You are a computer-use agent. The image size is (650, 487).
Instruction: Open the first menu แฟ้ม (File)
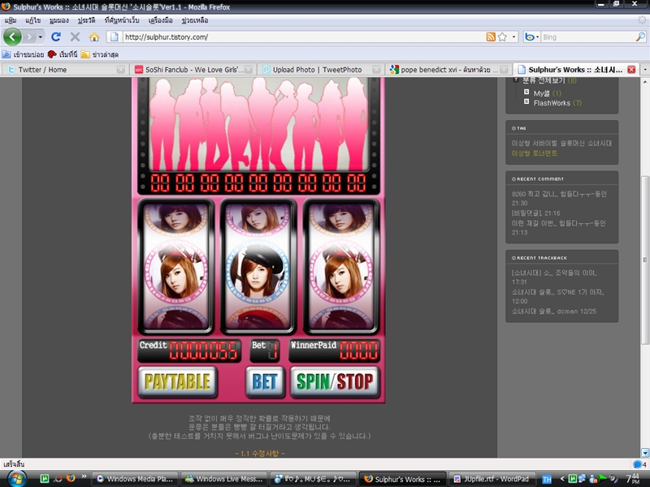coord(11,20)
